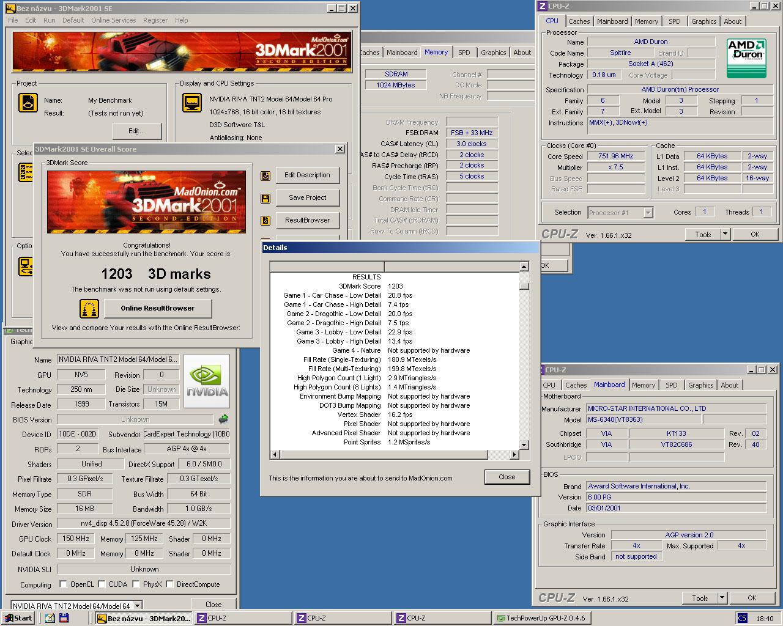
Task: Switch to Caches tab in top CPU-Z
Action: point(579,21)
